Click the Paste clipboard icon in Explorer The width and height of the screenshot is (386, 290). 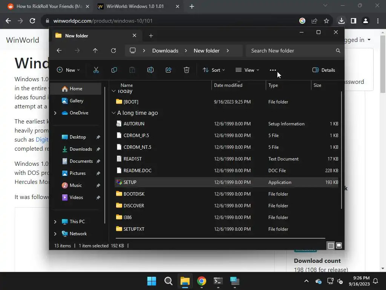pos(132,70)
